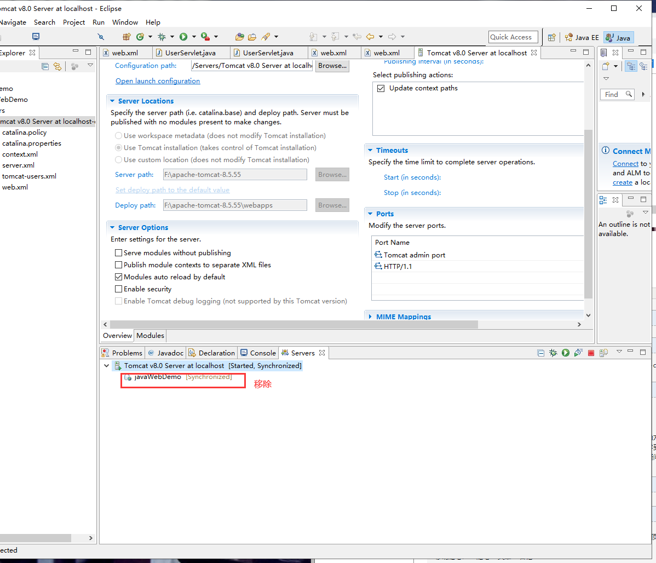Click the server editor vertical scrollbar
656x563 pixels.
pyautogui.click(x=588, y=214)
